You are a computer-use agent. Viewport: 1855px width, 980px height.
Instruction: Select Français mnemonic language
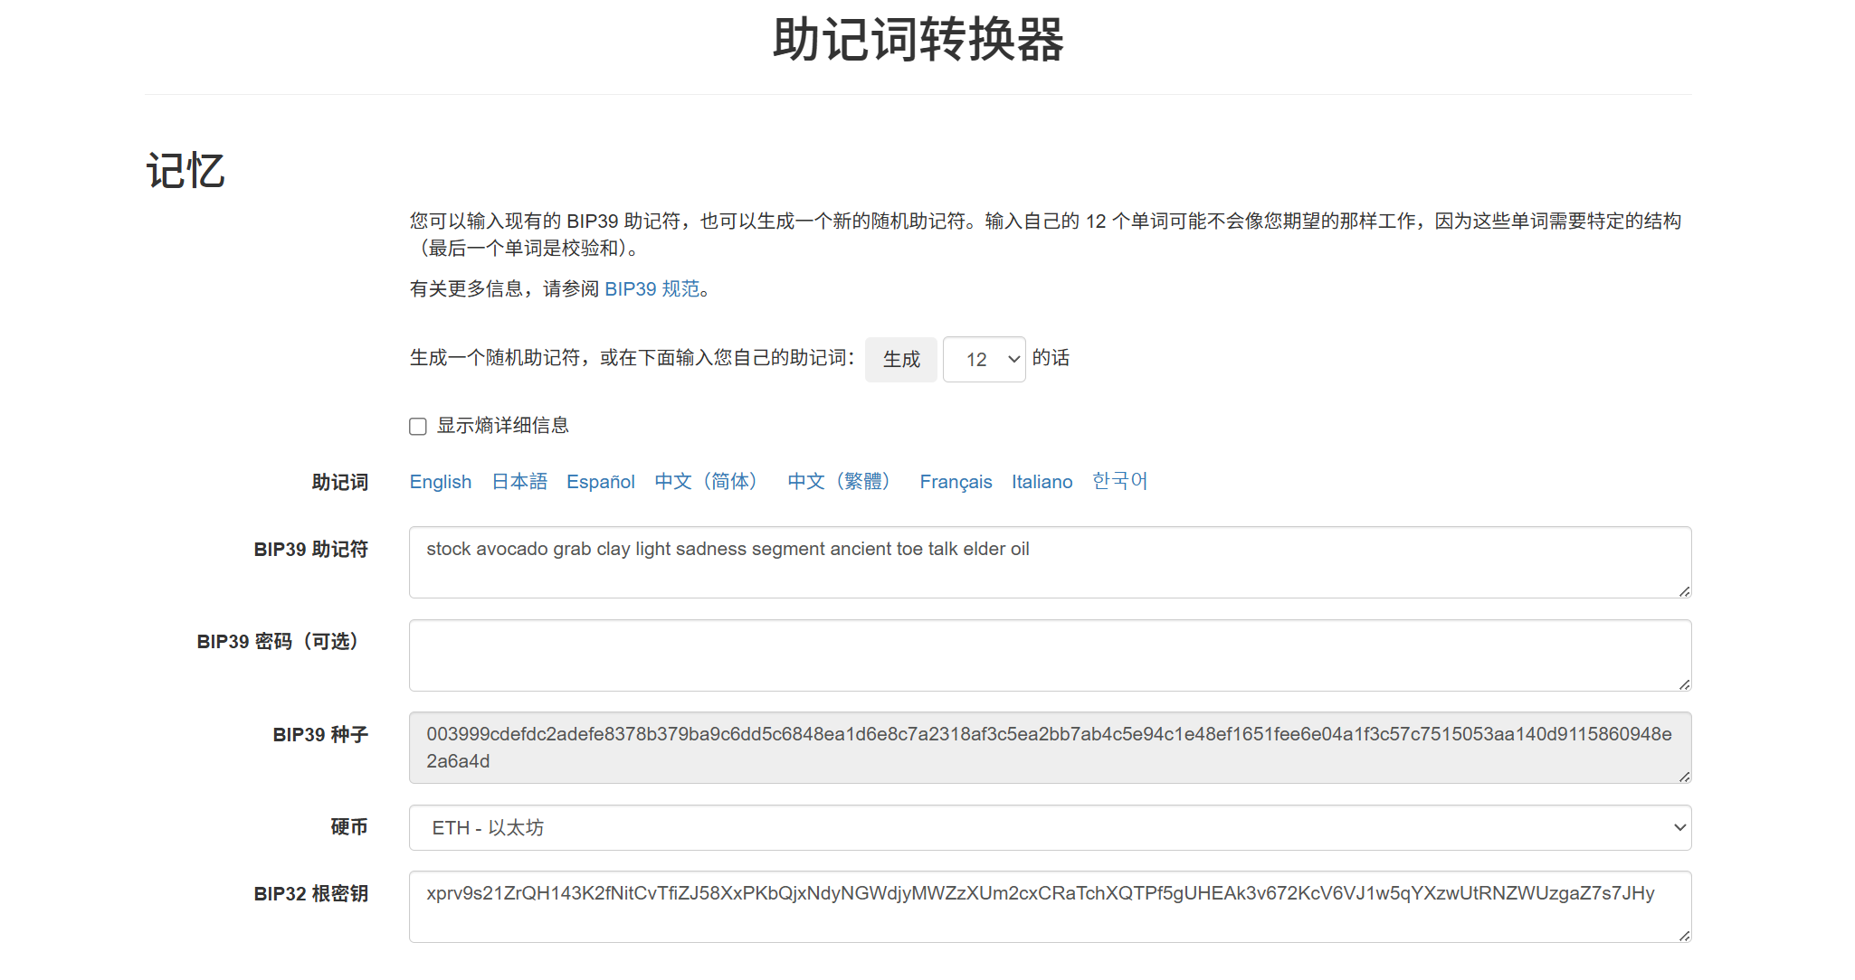point(956,482)
